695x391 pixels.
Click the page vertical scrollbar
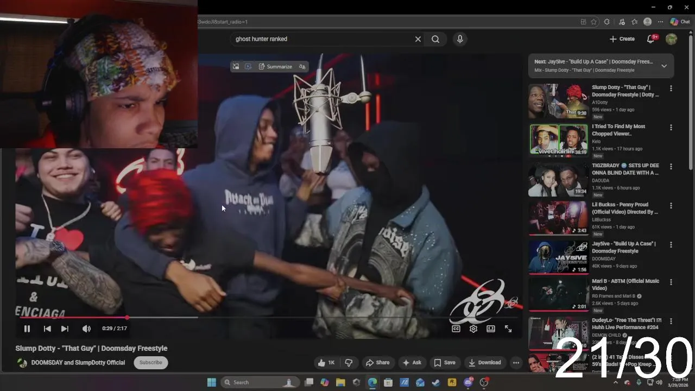tap(691, 103)
